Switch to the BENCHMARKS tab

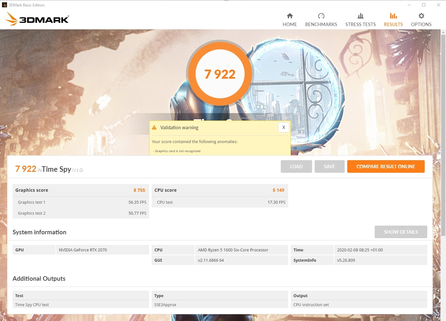click(321, 19)
